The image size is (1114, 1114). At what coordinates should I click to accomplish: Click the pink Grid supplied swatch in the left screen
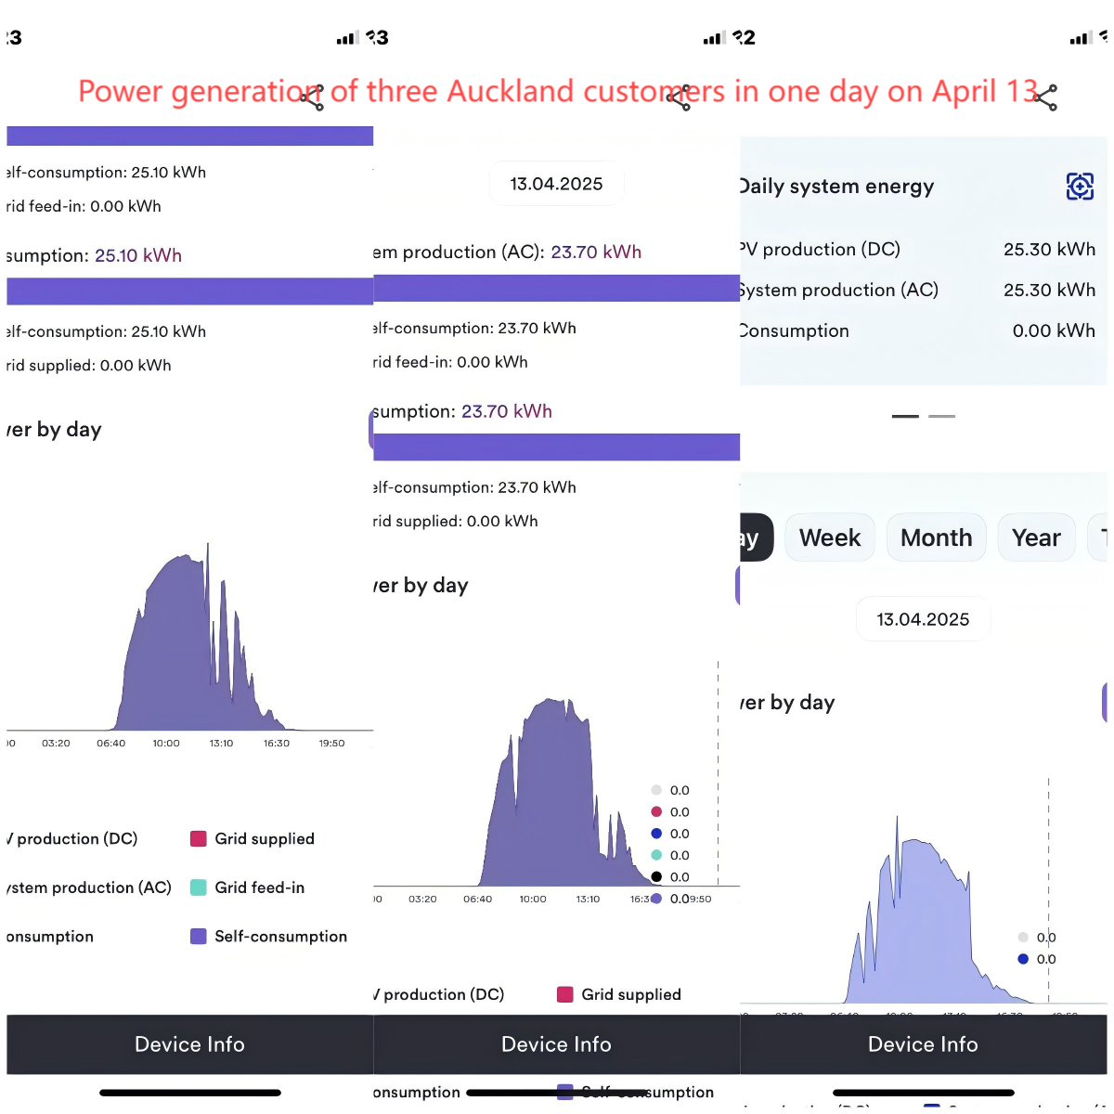tap(198, 839)
